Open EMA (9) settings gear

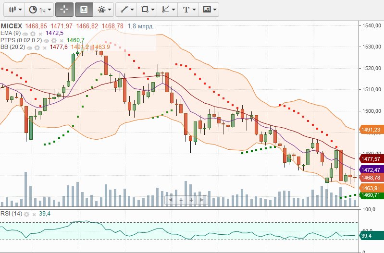coord(33,34)
